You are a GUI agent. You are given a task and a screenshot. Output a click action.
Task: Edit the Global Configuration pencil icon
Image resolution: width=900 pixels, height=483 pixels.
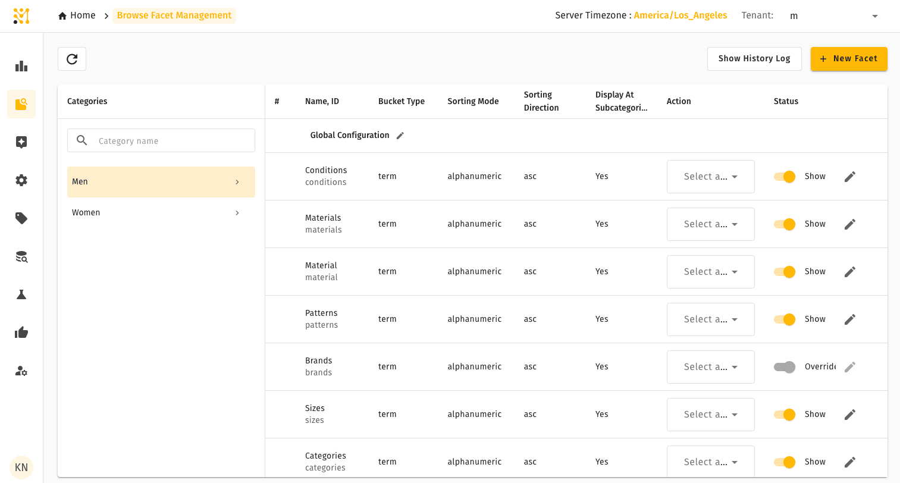(400, 136)
